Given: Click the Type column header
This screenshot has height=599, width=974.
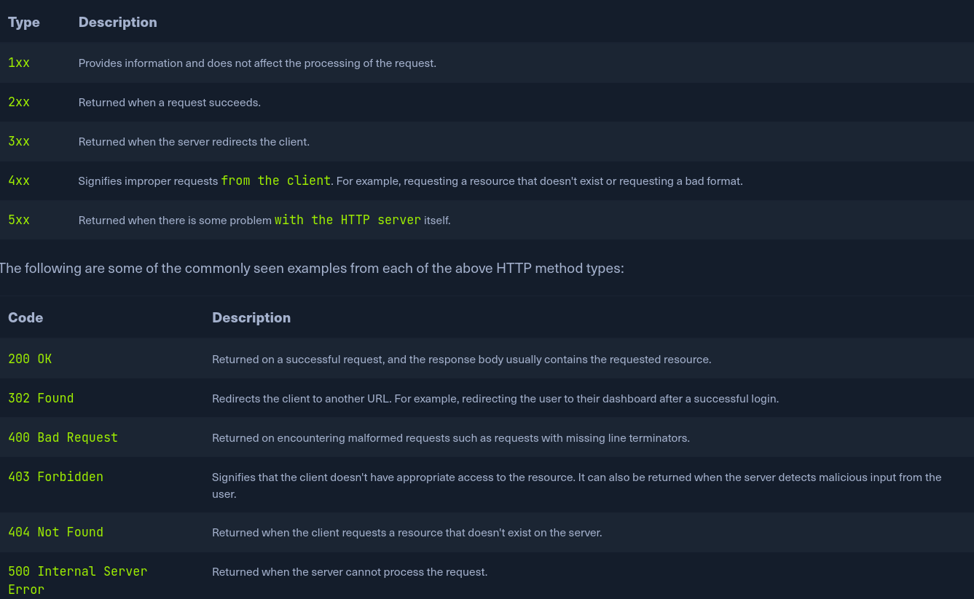Looking at the screenshot, I should (24, 22).
